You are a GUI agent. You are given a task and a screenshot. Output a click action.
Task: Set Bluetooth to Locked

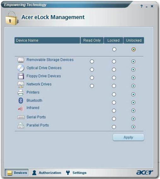coord(114,102)
